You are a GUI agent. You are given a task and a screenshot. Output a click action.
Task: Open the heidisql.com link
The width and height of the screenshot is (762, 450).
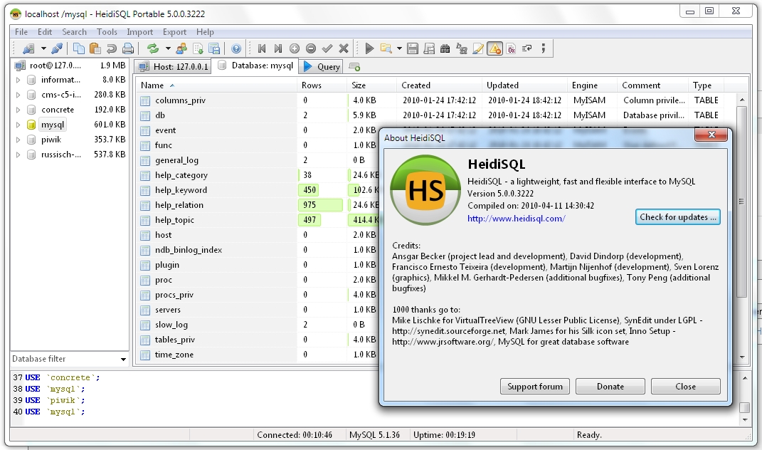pyautogui.click(x=516, y=219)
